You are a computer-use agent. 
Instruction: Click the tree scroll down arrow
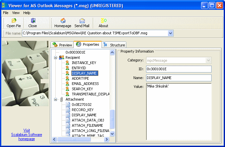[112, 134]
